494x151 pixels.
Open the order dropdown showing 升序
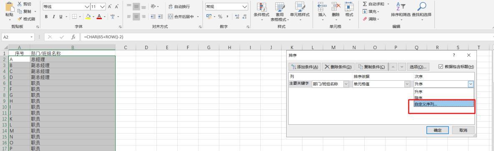[x=471, y=84]
